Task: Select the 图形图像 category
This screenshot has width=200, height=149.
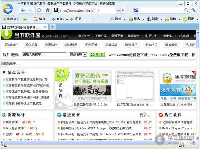Action: [91, 45]
